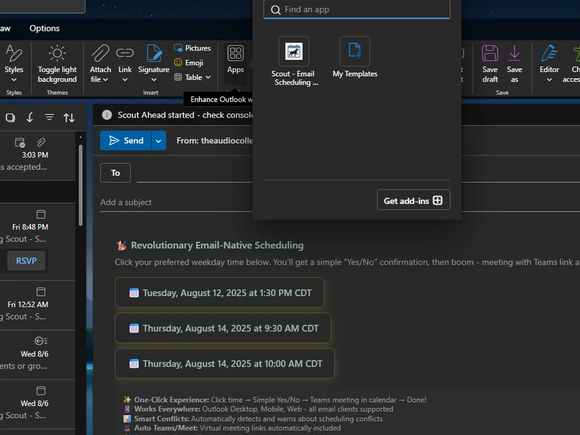Click the Revolutionary Email-Native Scheduling heading
The image size is (580, 435).
point(217,245)
